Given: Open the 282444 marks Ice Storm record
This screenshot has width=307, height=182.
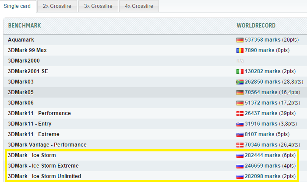Looking at the screenshot, I should (262, 155).
